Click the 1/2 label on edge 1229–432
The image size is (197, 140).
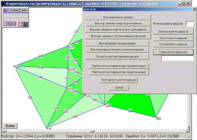(x=130, y=111)
